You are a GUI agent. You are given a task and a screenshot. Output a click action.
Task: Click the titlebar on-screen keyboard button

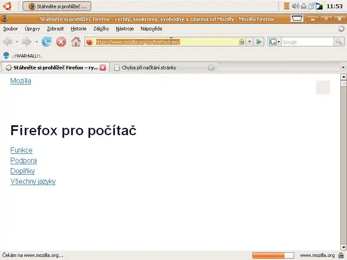pos(297,19)
